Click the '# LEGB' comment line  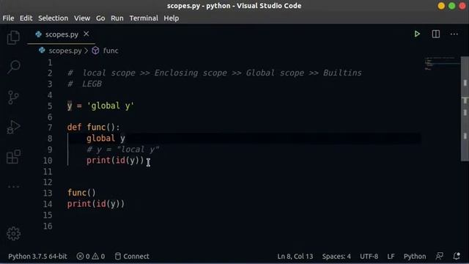(x=85, y=84)
